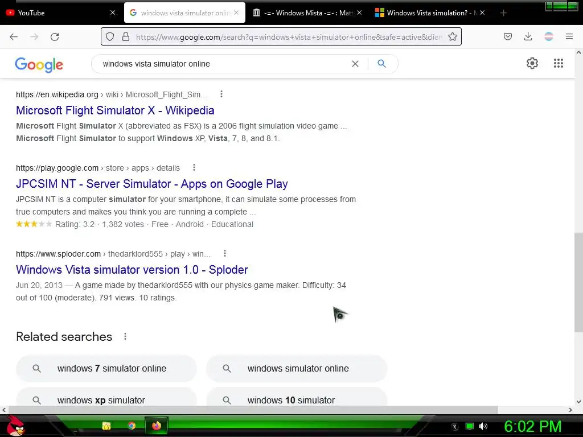Launch Chrome from the taskbar
This screenshot has width=583, height=437.
(x=132, y=426)
